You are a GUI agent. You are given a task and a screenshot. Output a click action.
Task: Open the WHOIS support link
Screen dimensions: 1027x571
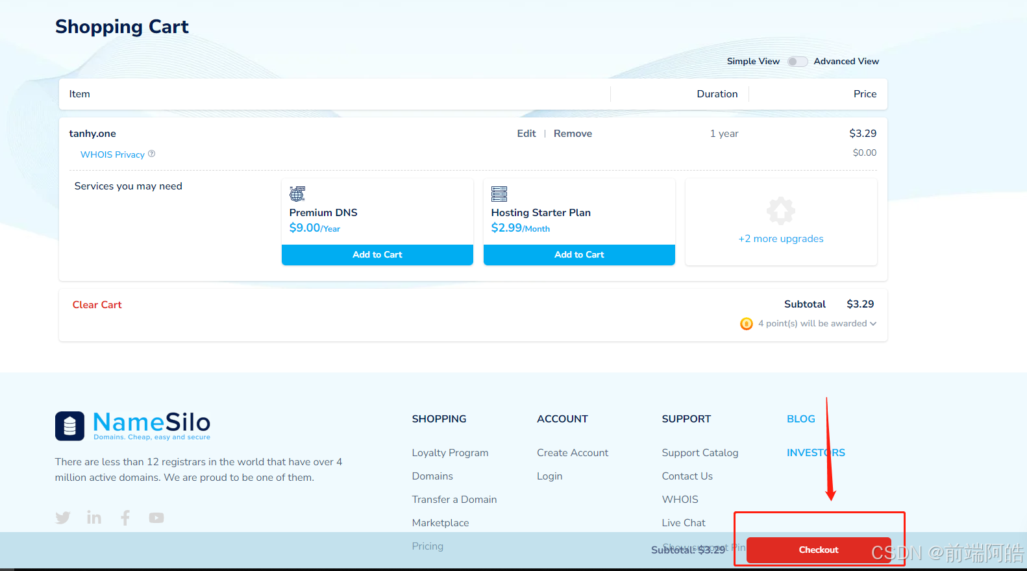tap(680, 500)
